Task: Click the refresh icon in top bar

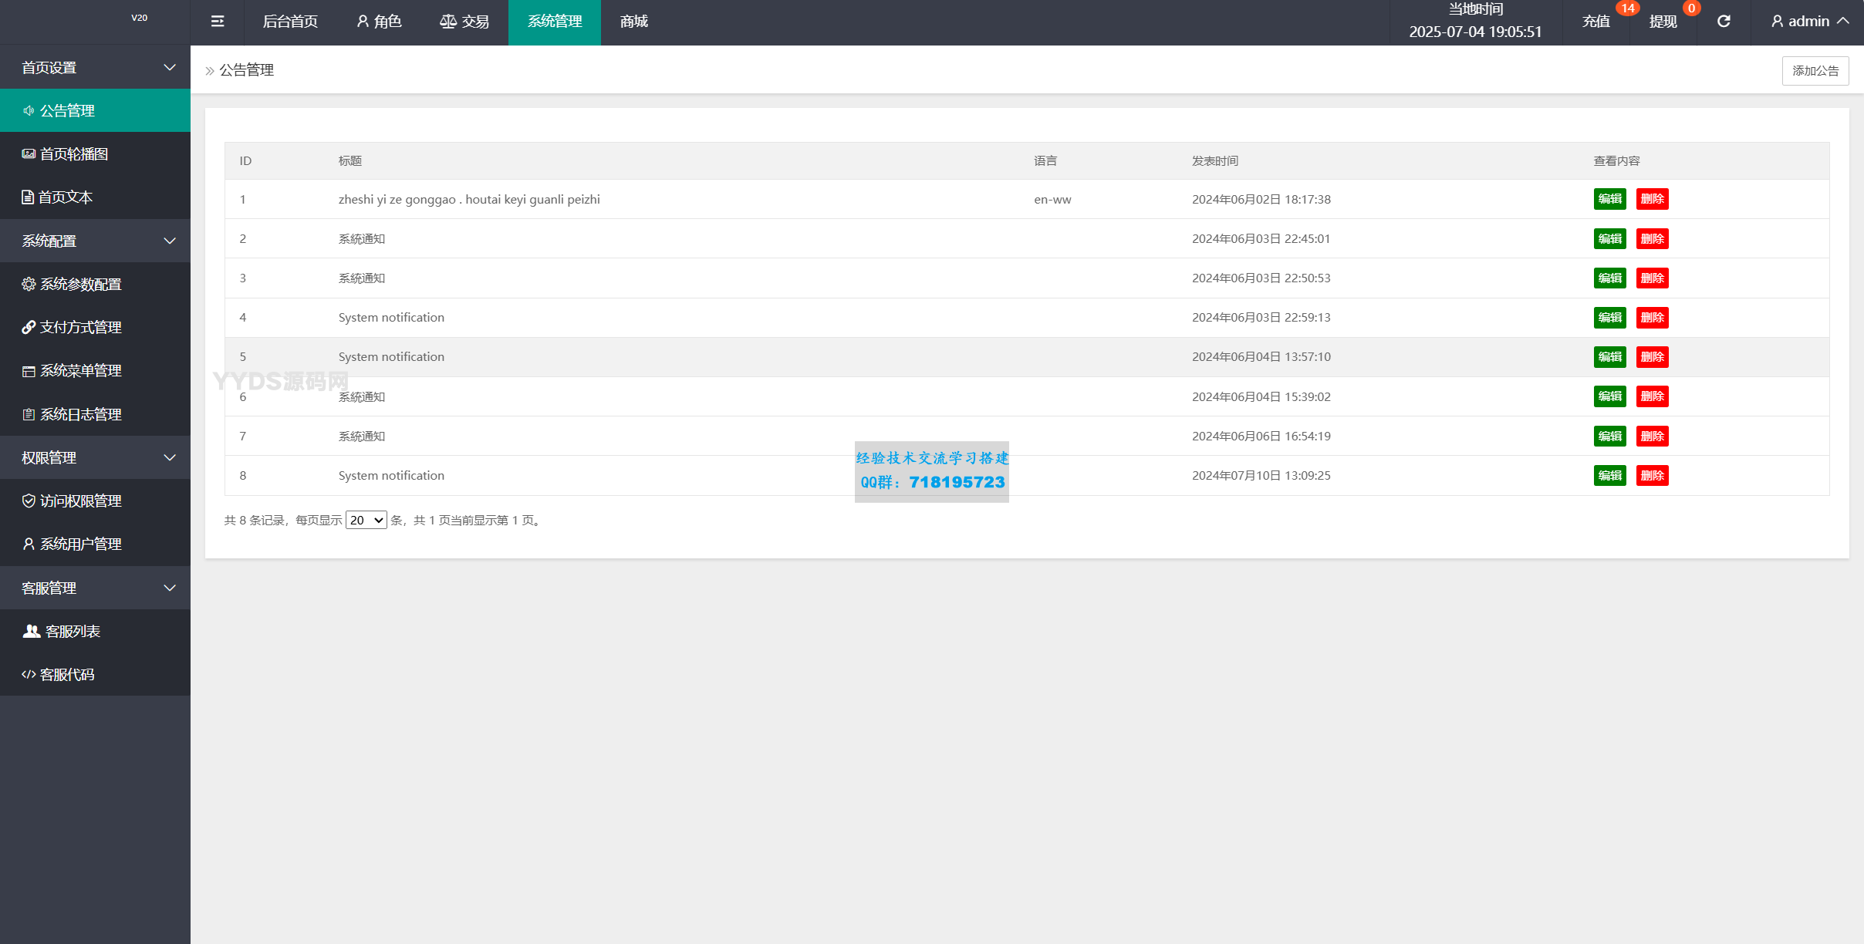Action: point(1724,22)
